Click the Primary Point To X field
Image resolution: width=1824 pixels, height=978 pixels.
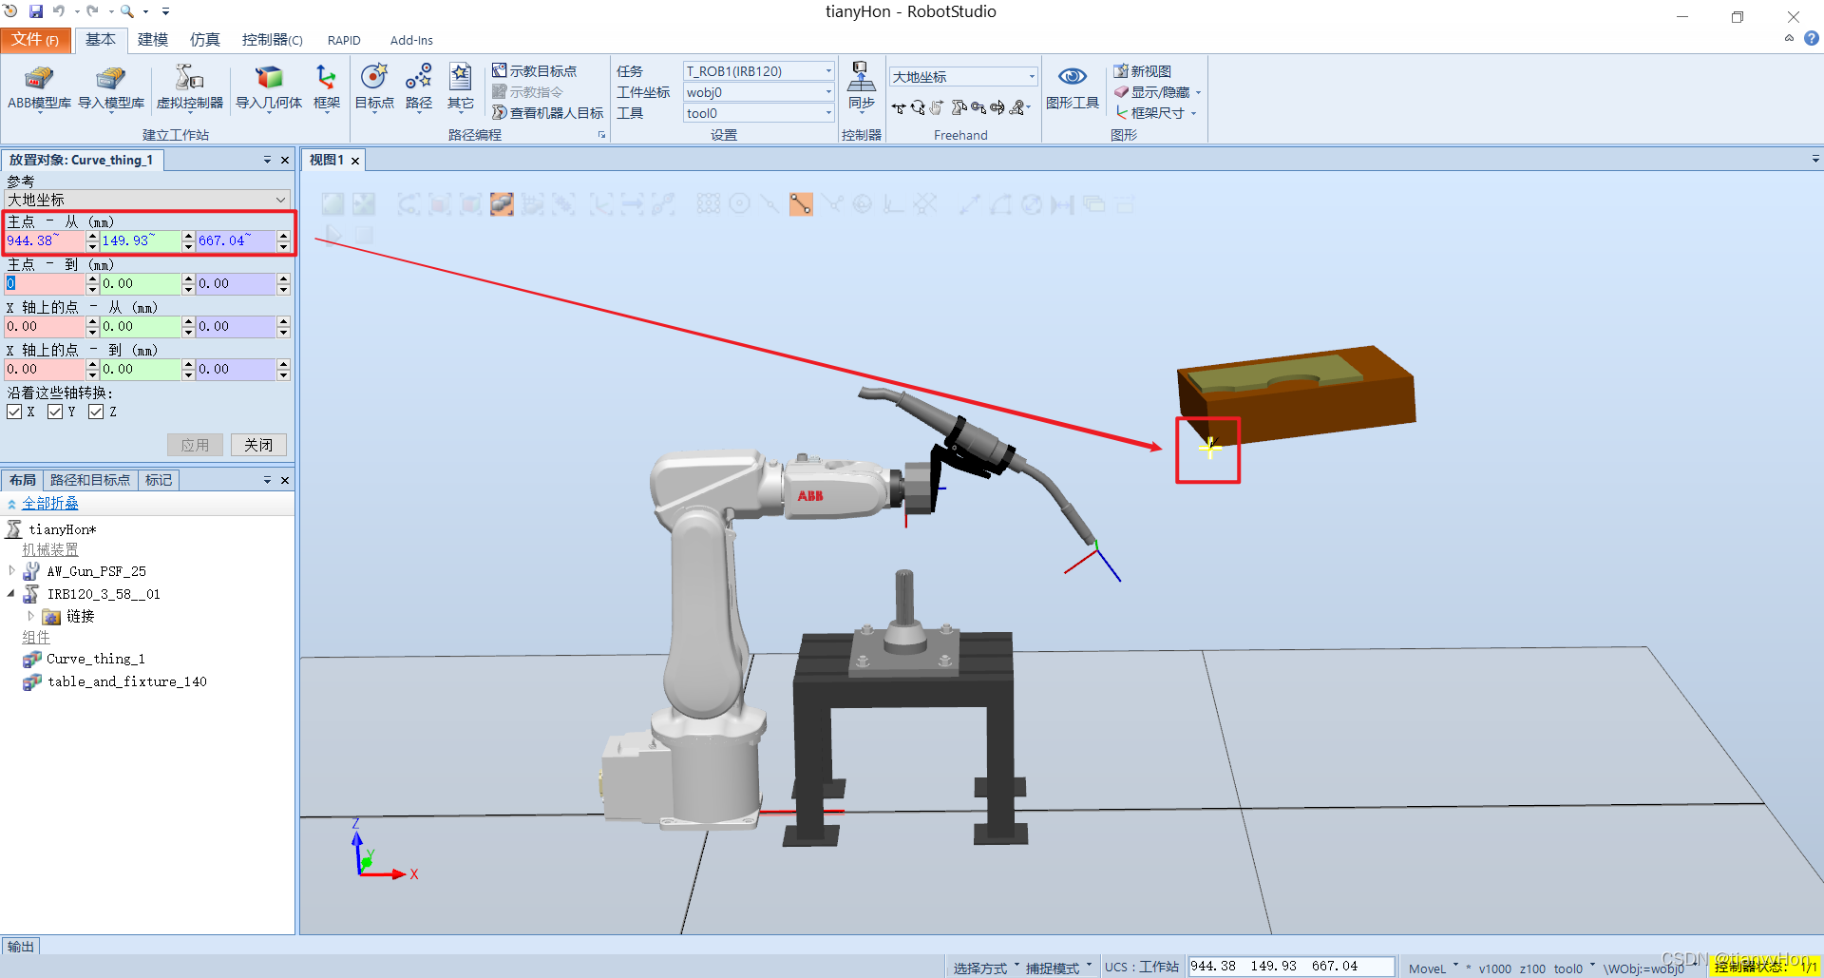coord(45,284)
